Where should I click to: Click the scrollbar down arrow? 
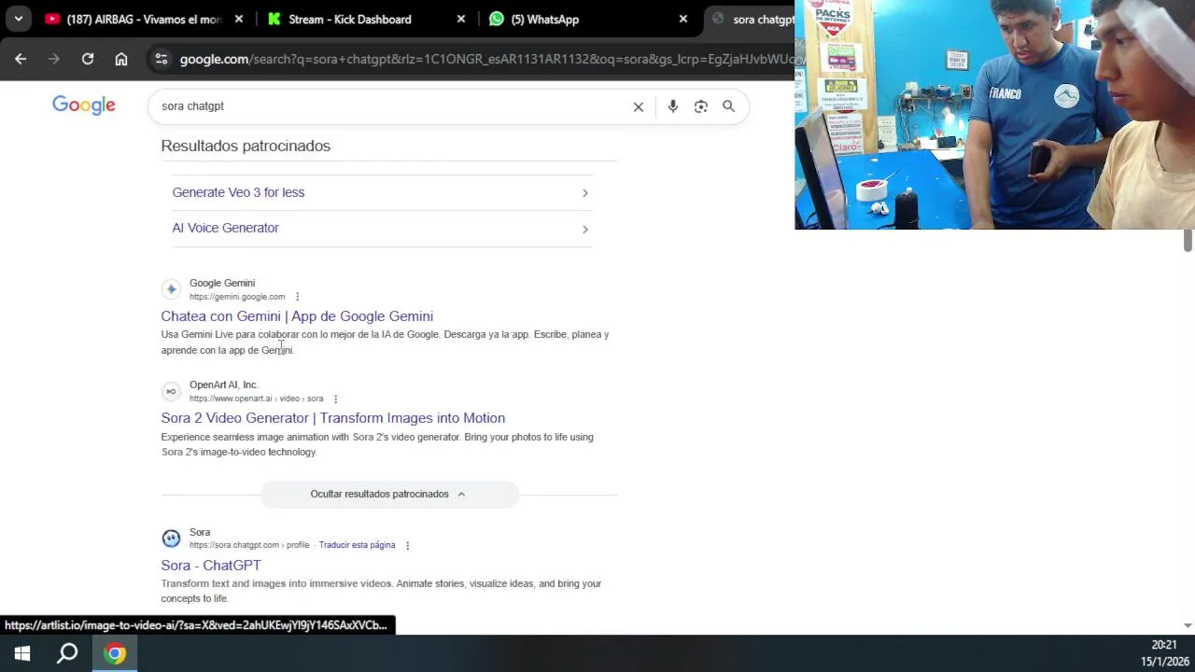click(x=1188, y=625)
